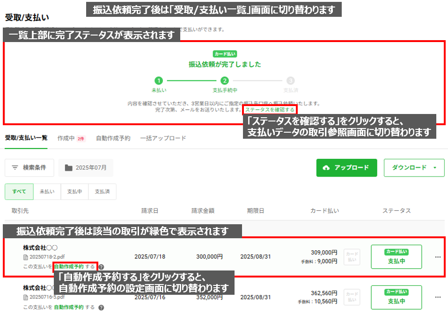This screenshot has height=320, width=448.
Task: Click the green アップロード button
Action: pyautogui.click(x=346, y=168)
